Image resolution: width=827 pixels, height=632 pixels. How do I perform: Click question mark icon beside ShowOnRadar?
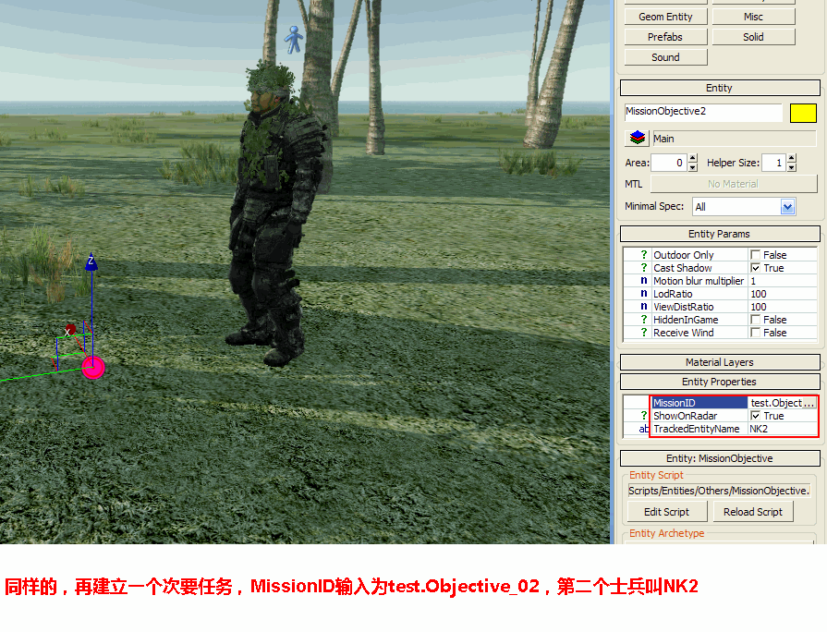pos(643,416)
